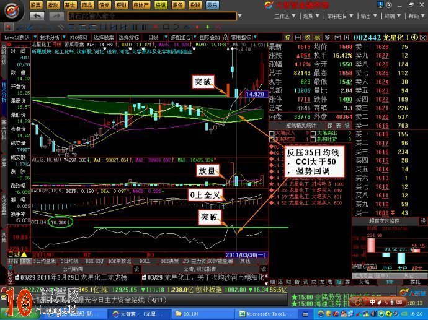
Task: Click the back arrow navigation button
Action: coord(37,16)
